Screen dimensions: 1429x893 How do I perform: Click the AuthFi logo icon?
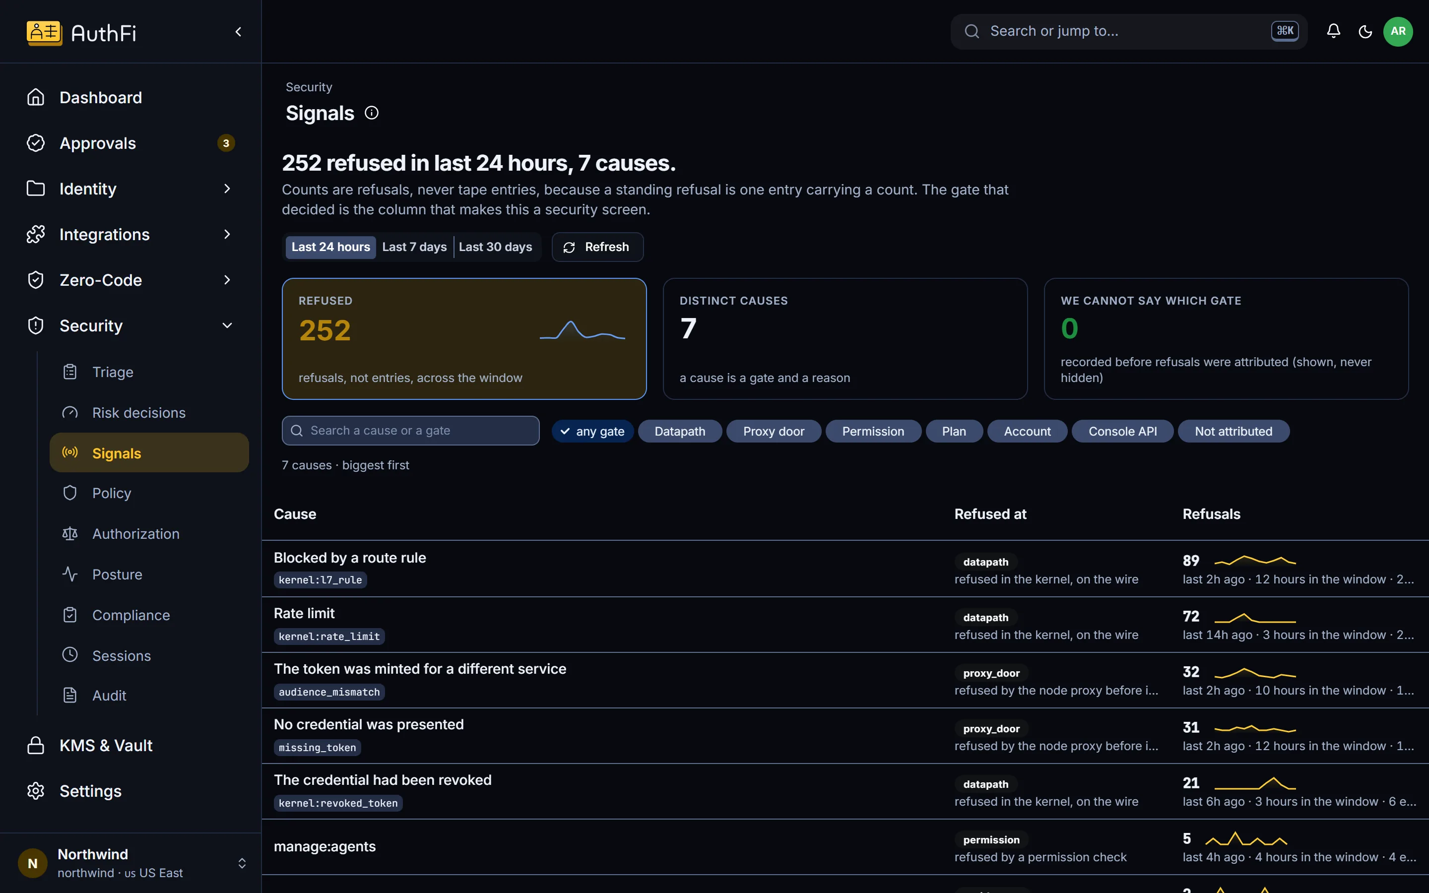(44, 32)
